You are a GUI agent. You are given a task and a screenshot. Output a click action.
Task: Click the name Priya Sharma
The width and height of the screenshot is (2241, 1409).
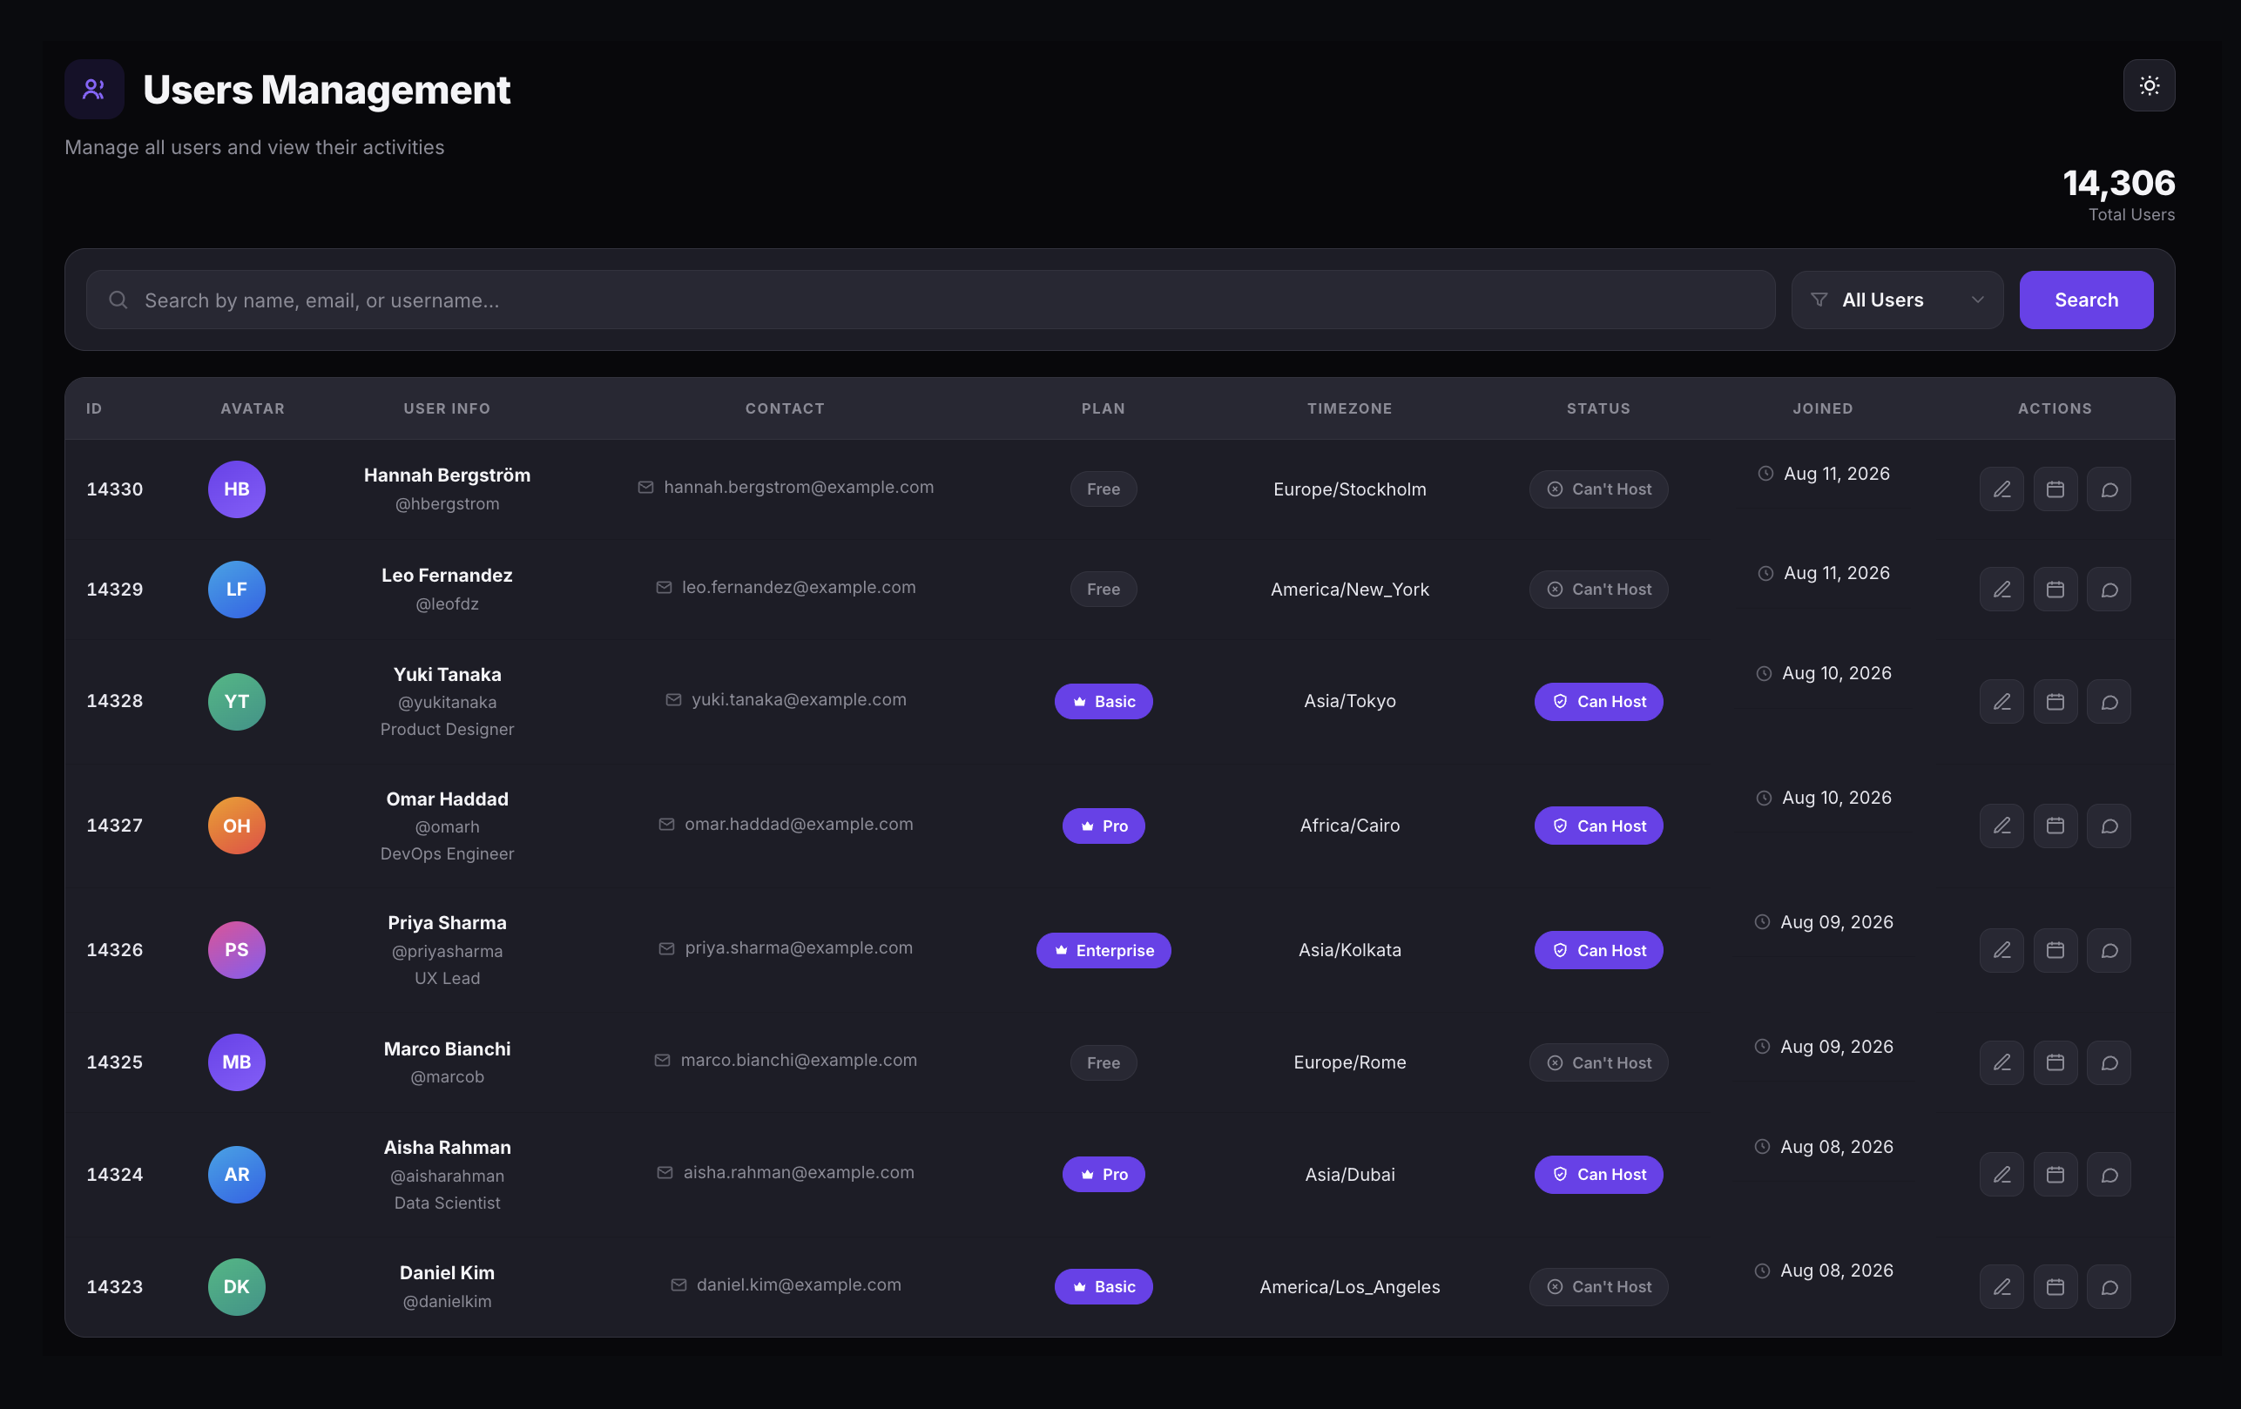pos(447,923)
